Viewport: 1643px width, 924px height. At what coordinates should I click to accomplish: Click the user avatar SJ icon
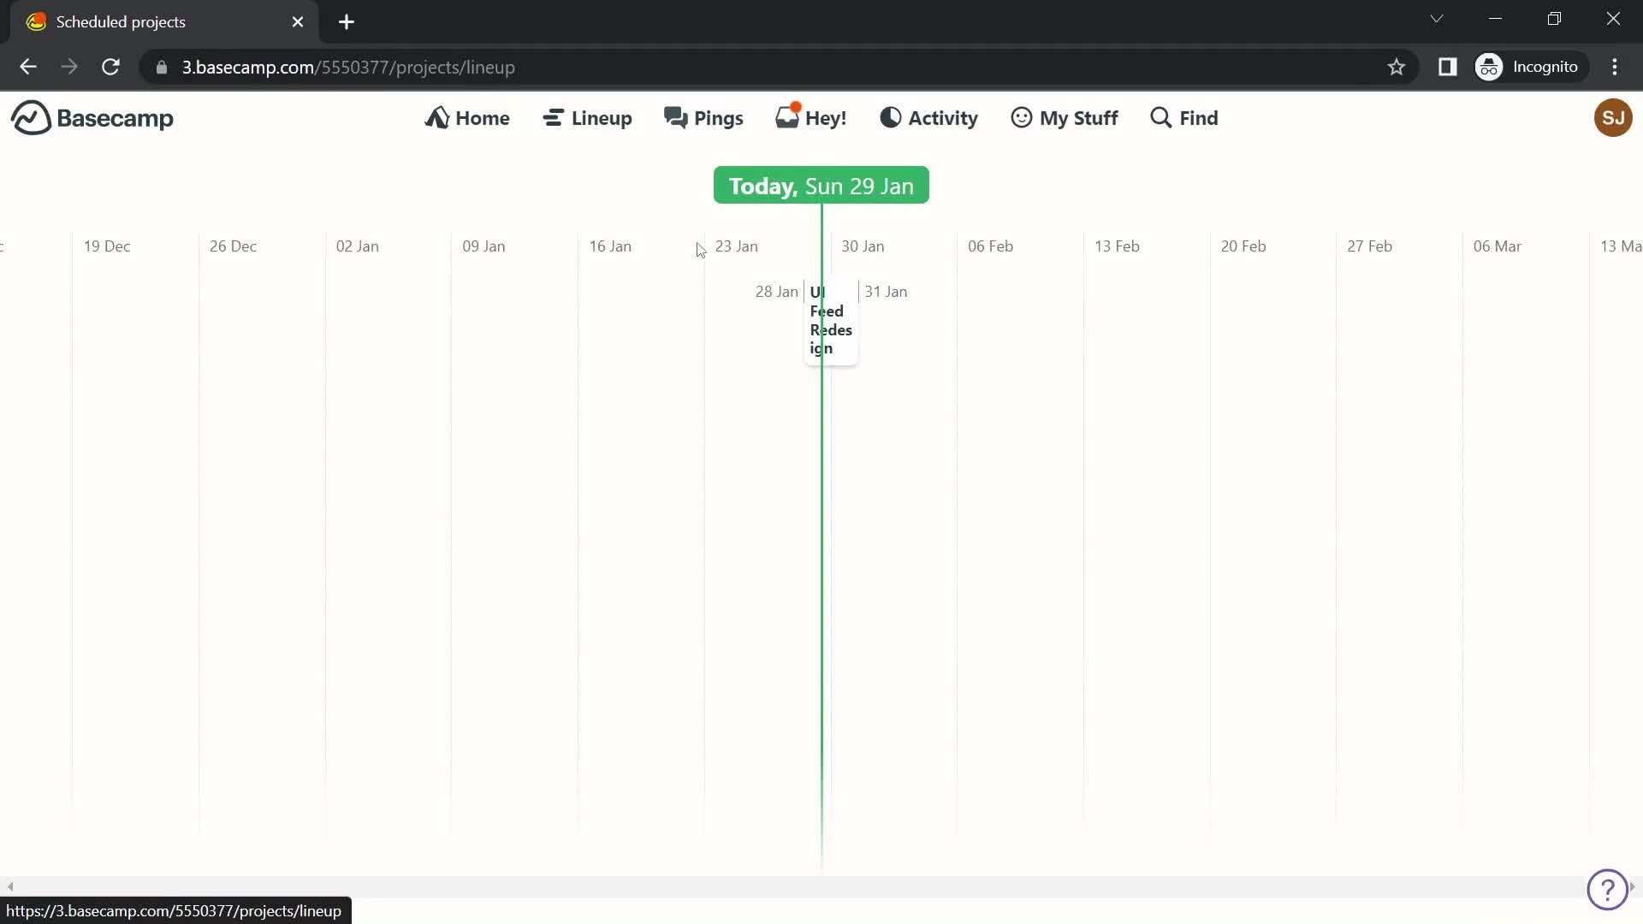(1612, 117)
